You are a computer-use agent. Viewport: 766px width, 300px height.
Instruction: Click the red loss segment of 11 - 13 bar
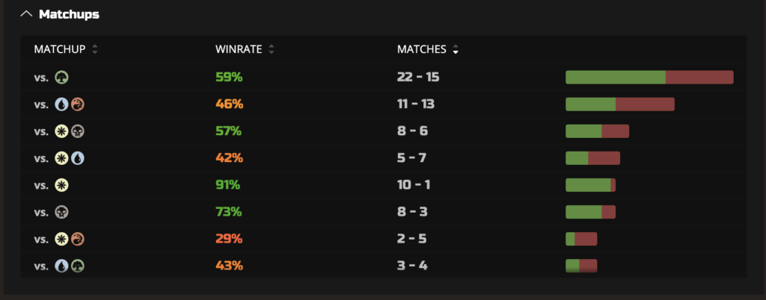click(645, 104)
